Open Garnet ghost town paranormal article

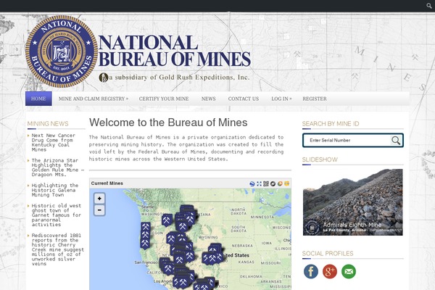coord(57,215)
